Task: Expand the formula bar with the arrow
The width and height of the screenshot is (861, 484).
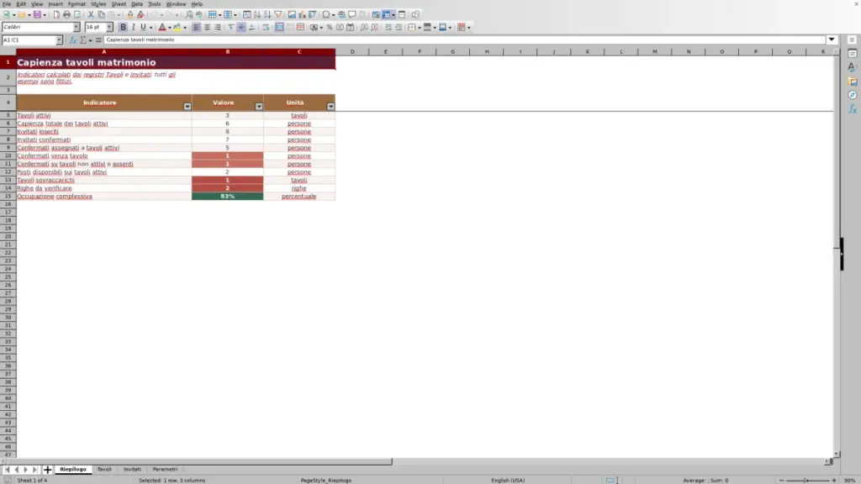Action: point(832,39)
